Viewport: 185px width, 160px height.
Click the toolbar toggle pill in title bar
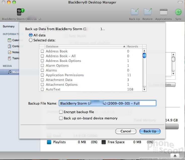pos(180,2)
